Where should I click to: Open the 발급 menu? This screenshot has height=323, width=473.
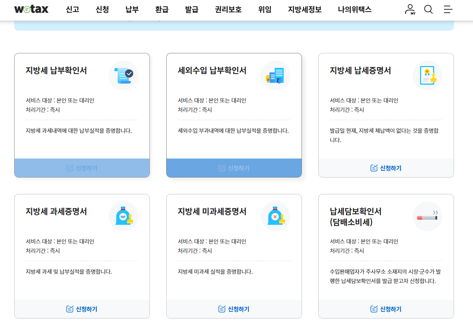(x=192, y=10)
